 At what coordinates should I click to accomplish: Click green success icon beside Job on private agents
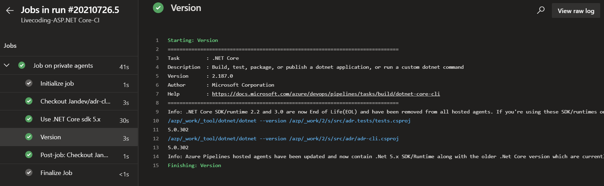[x=22, y=65]
